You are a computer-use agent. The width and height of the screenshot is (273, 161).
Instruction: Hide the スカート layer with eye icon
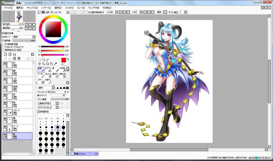(x=5, y=111)
